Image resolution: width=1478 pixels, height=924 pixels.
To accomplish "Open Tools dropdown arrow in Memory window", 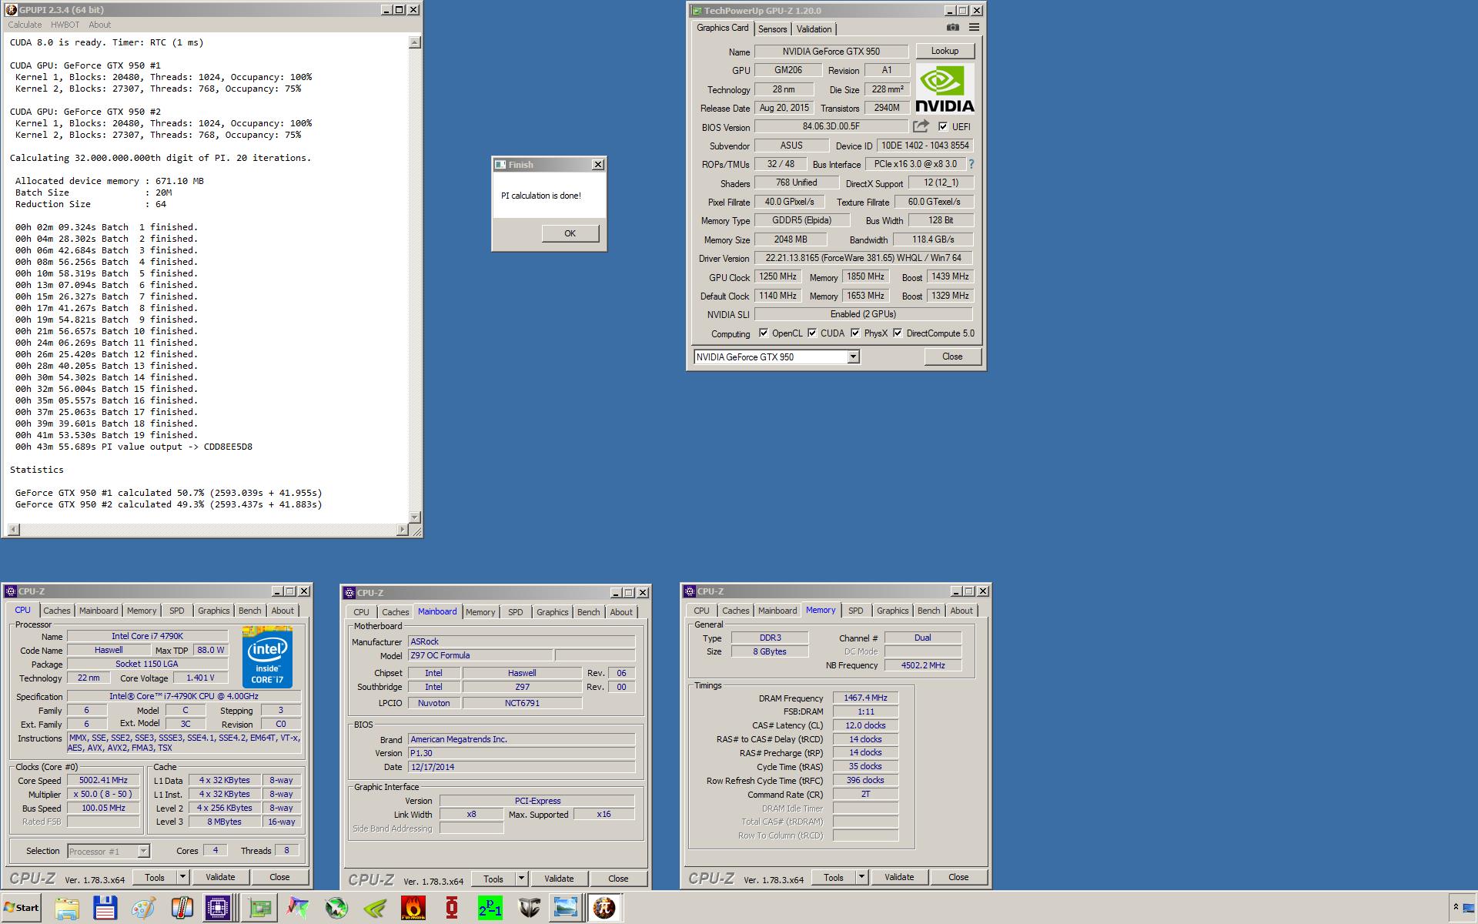I will point(861,877).
